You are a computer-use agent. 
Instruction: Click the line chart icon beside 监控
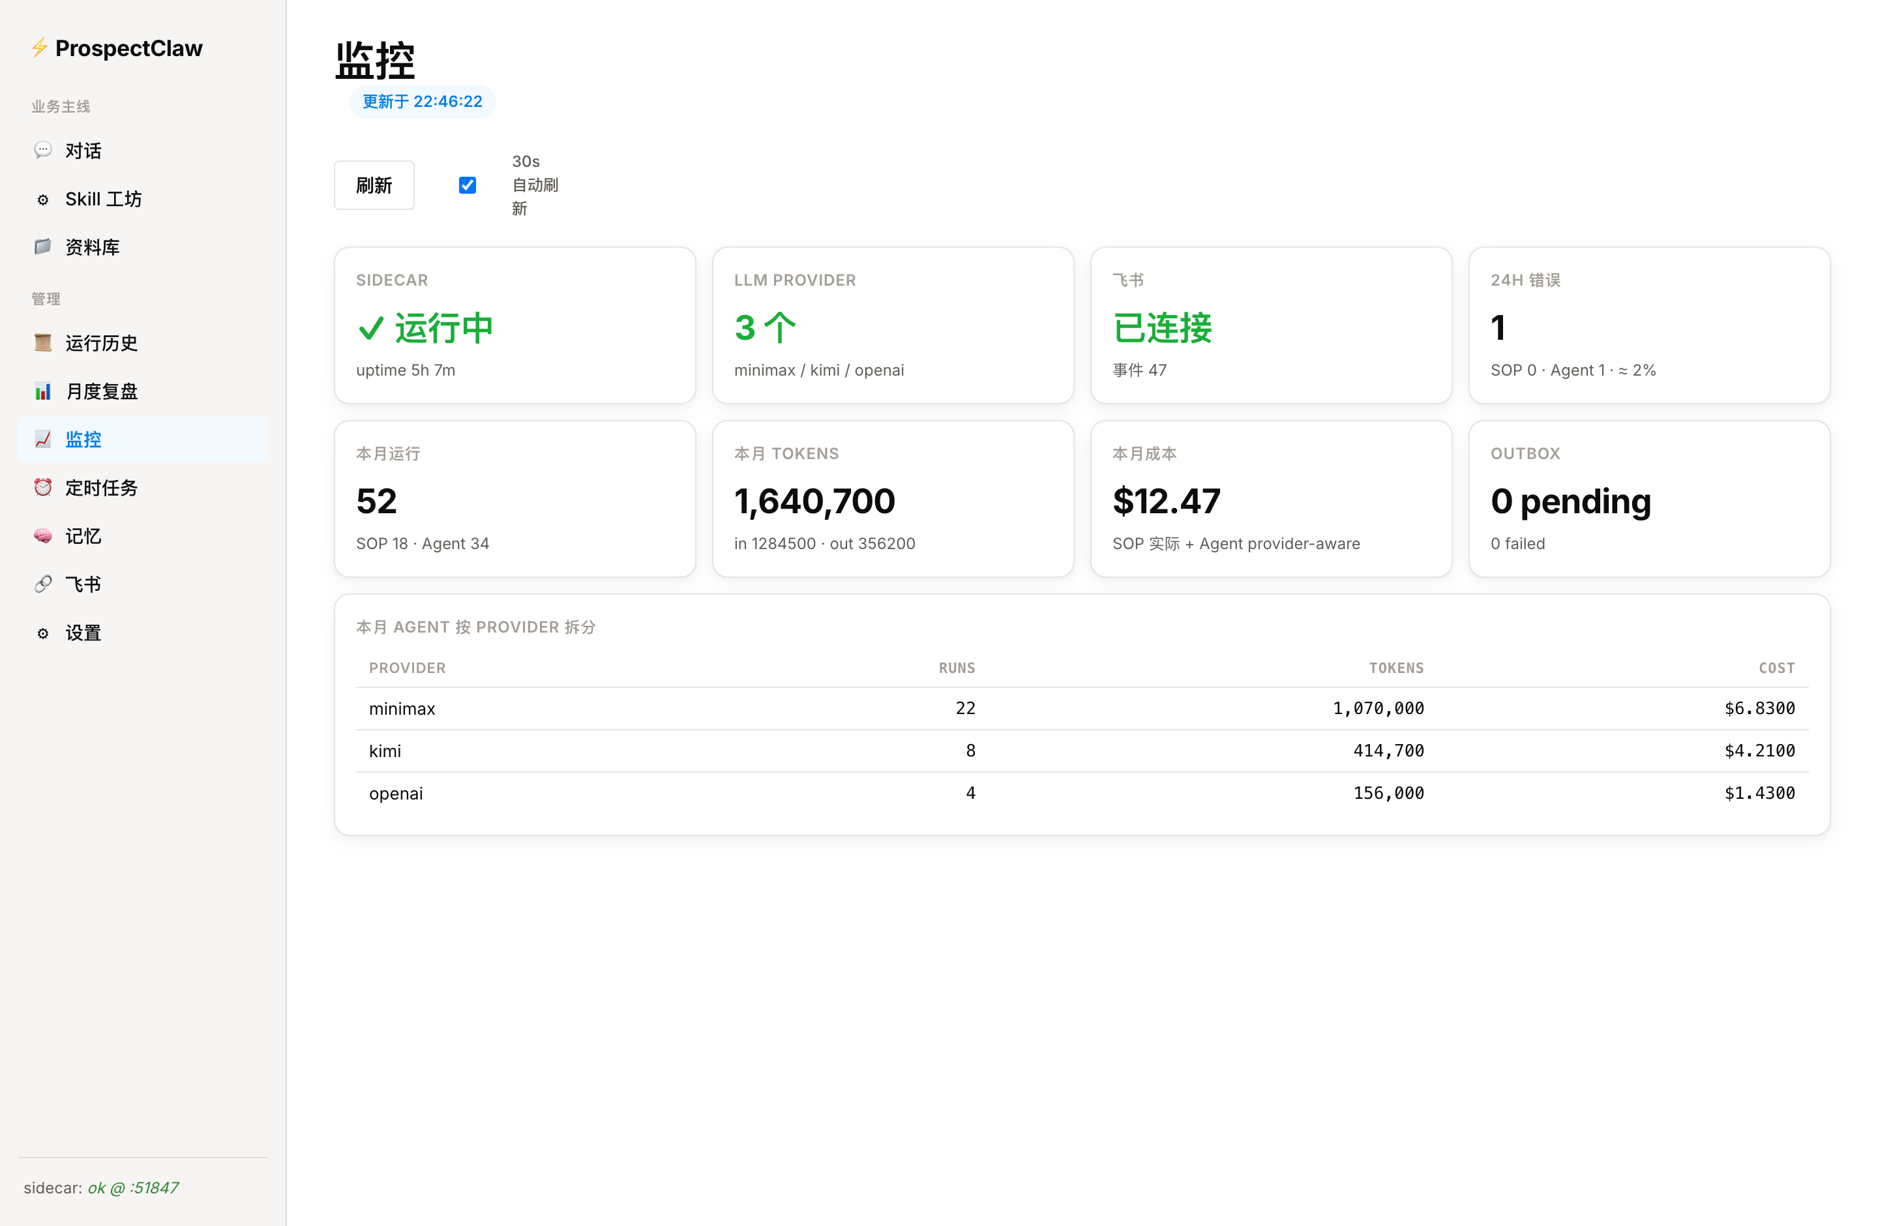point(42,440)
